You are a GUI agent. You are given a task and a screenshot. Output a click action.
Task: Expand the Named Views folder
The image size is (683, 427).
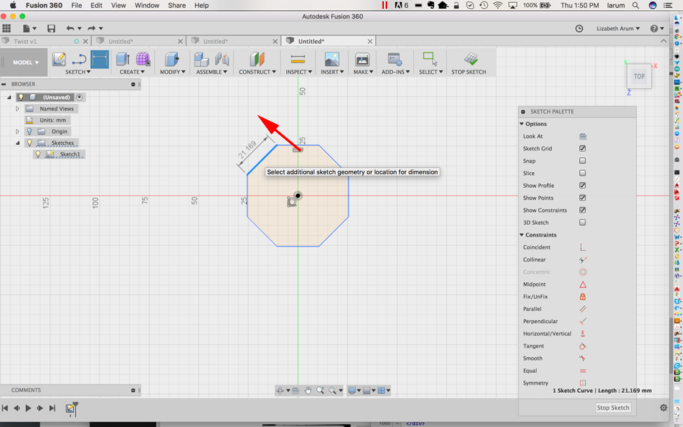click(x=18, y=109)
